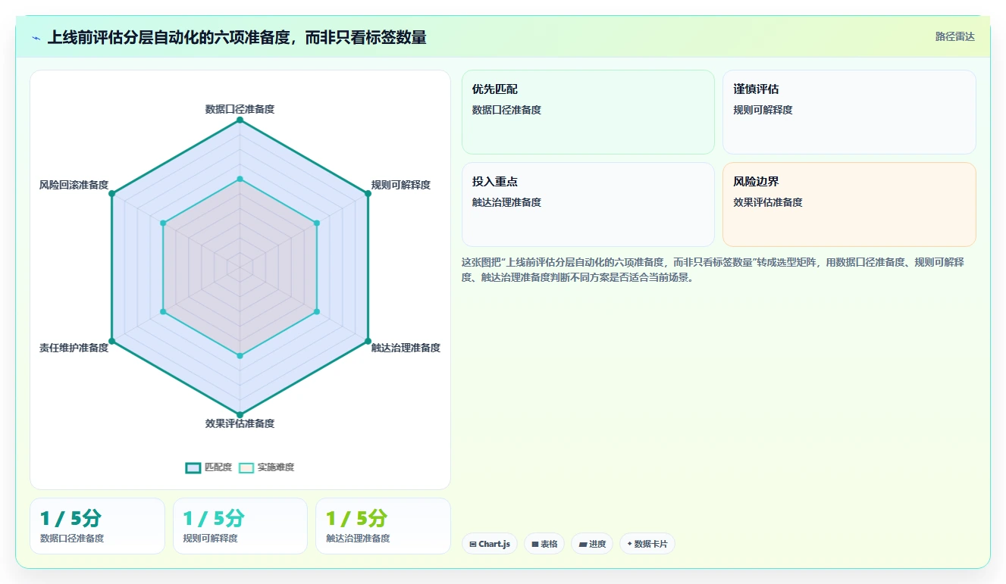The image size is (1006, 584).
Task: Click the 进度 tag chip
Action: tap(592, 544)
